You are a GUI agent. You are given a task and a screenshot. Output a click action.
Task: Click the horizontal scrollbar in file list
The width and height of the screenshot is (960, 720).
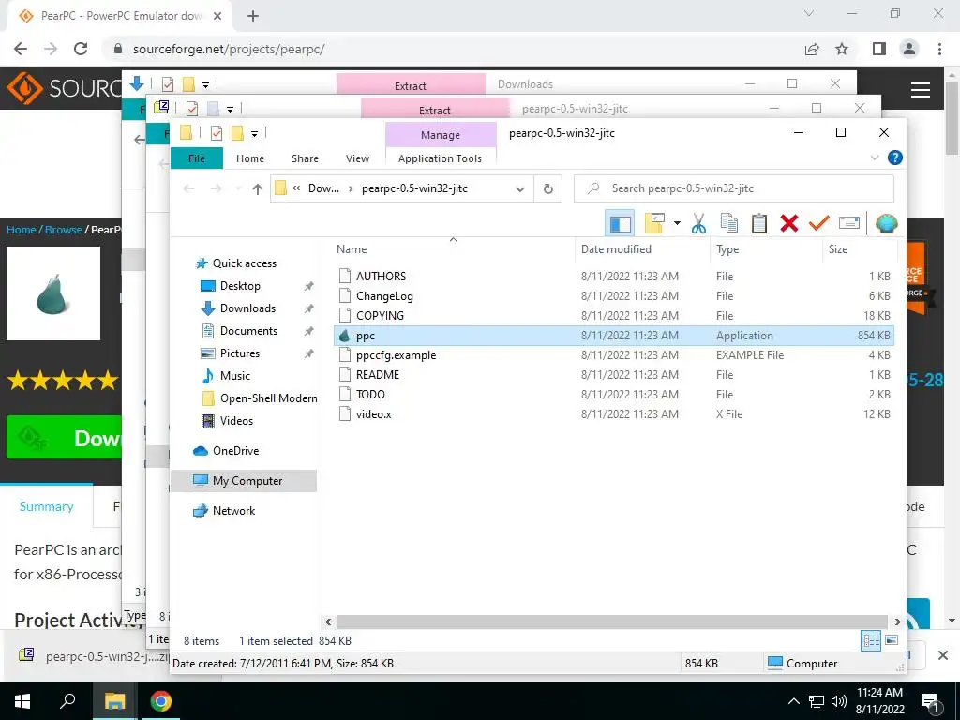[x=611, y=622]
